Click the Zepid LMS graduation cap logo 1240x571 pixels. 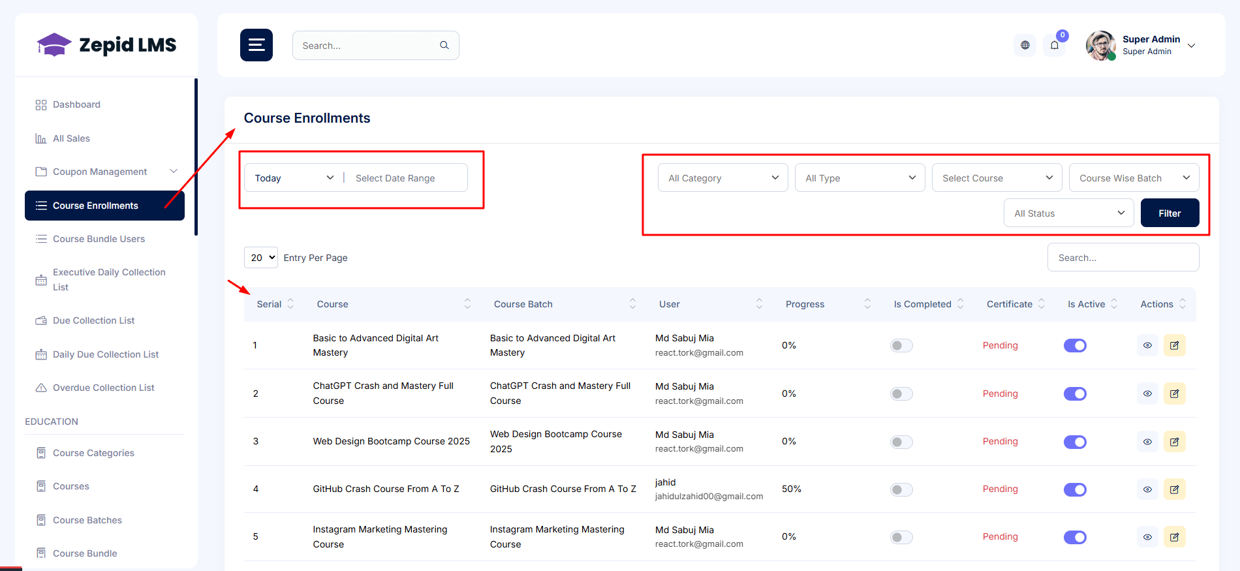[54, 45]
